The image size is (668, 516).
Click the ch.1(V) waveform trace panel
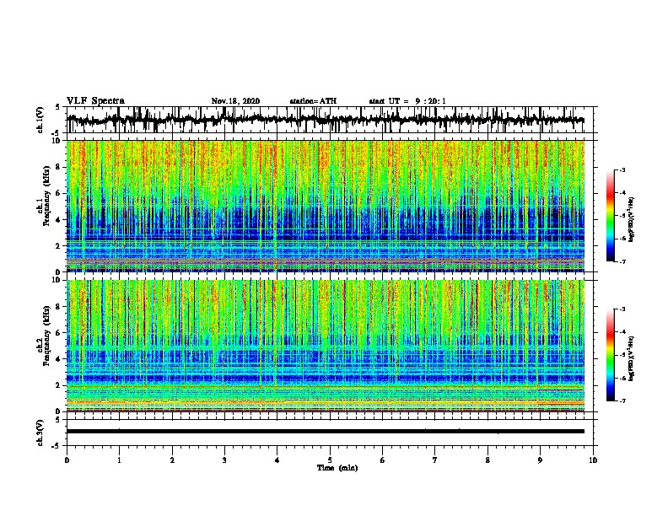tap(330, 120)
